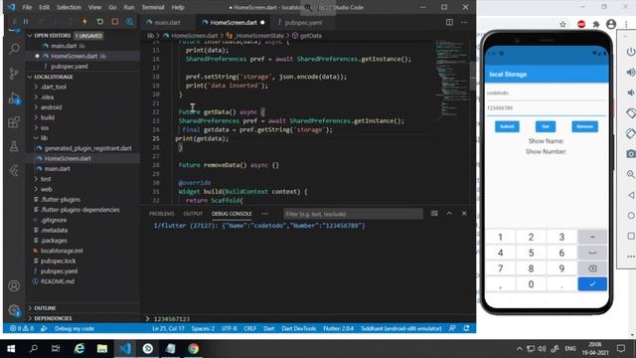Clear the debug console output
636x358 pixels.
pos(434,214)
